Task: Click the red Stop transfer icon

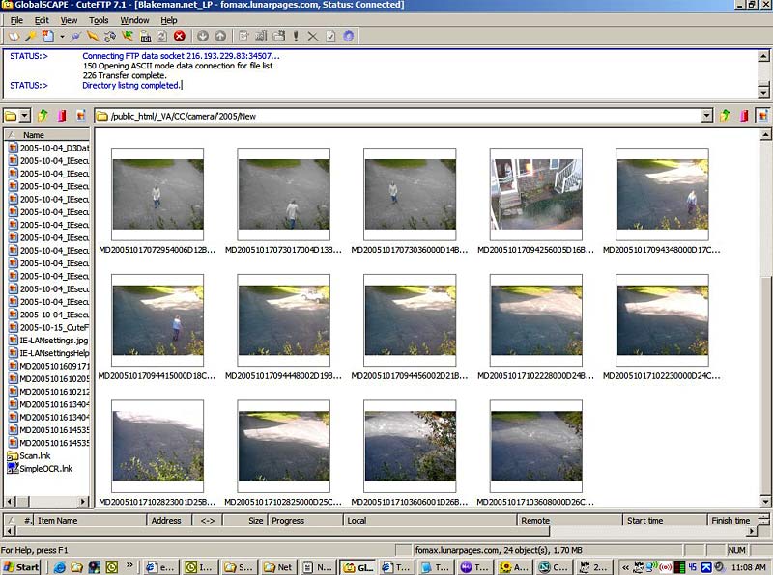Action: click(179, 36)
